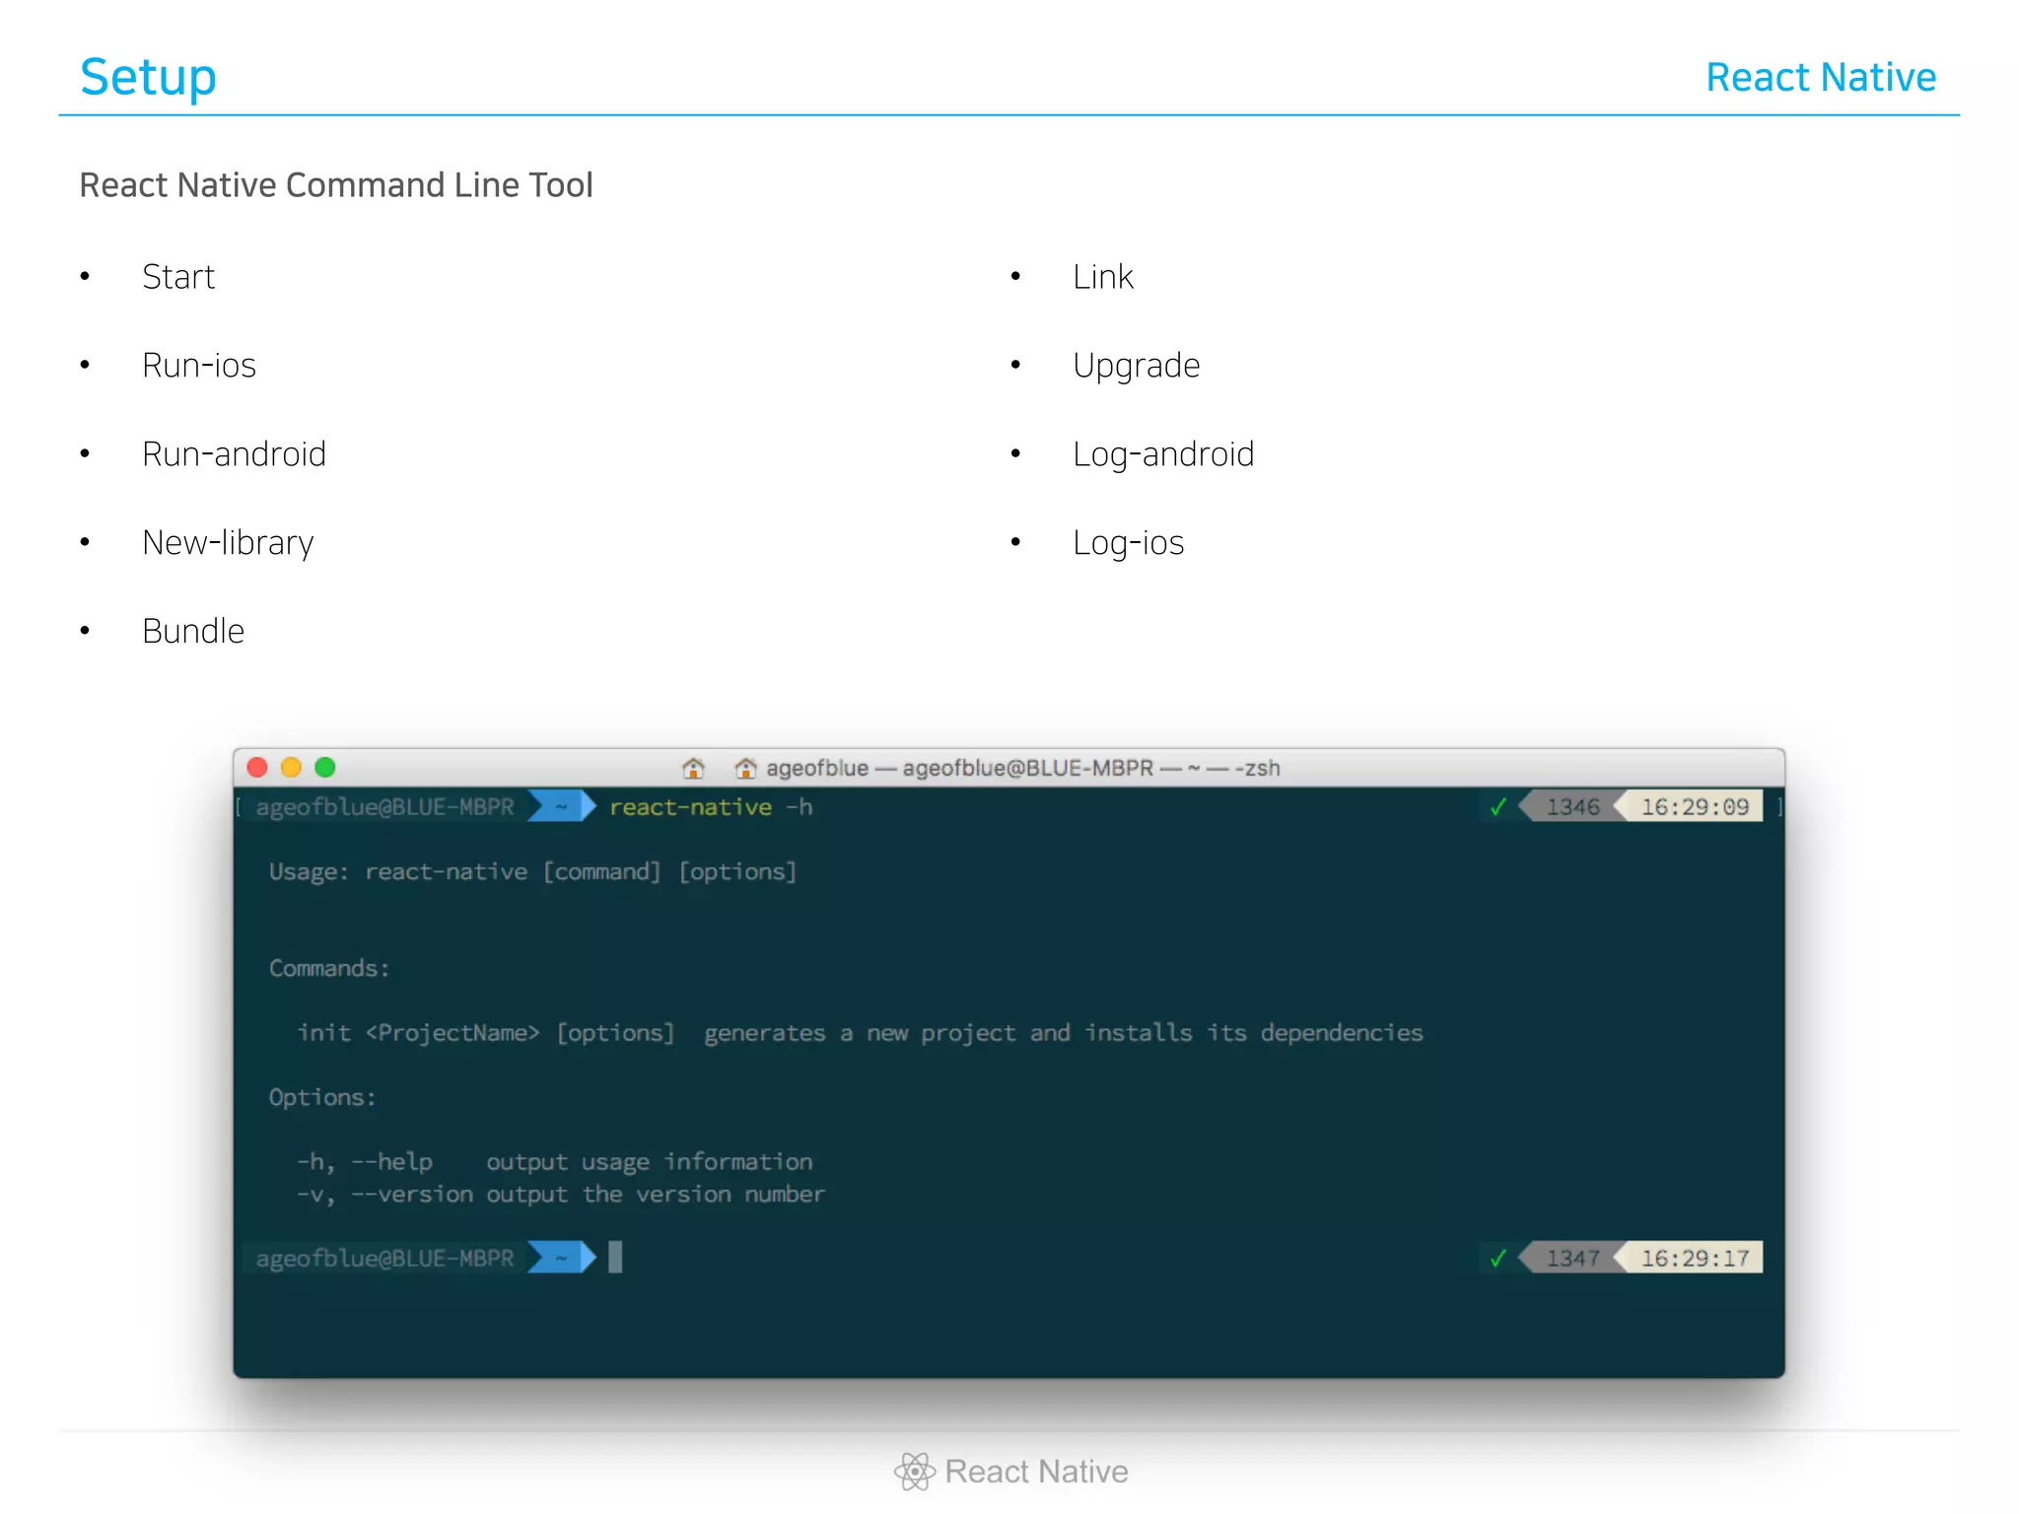Click the blue tilde arrow segment in the first prompt

[x=562, y=806]
